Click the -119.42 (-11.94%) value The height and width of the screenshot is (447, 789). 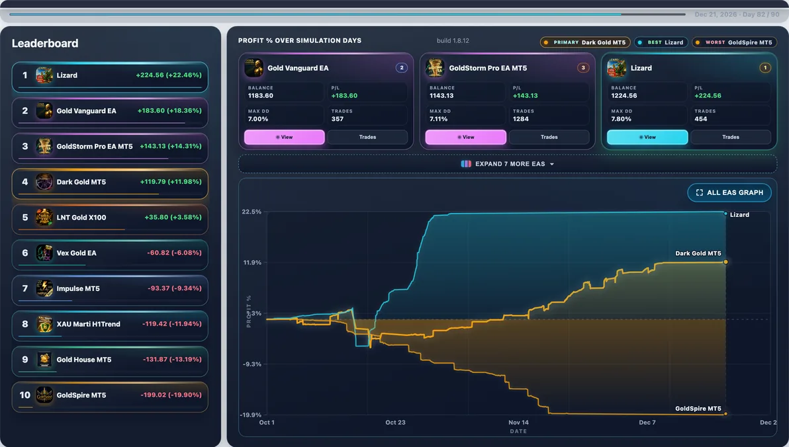(172, 324)
